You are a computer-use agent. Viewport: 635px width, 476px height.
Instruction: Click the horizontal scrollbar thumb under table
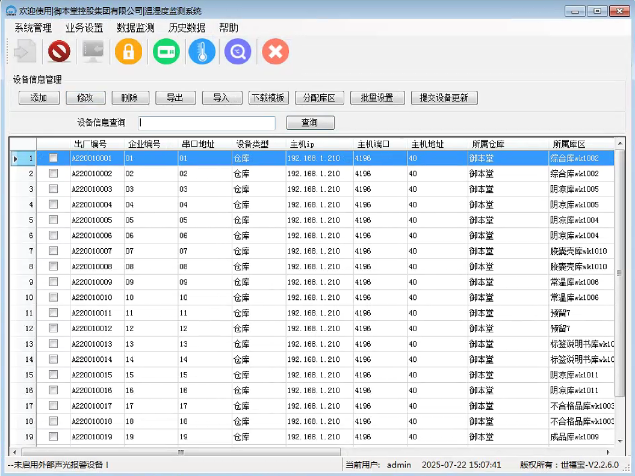pos(181,452)
